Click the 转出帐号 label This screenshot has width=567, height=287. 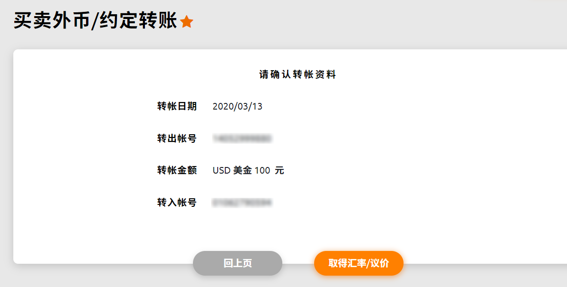coord(177,139)
